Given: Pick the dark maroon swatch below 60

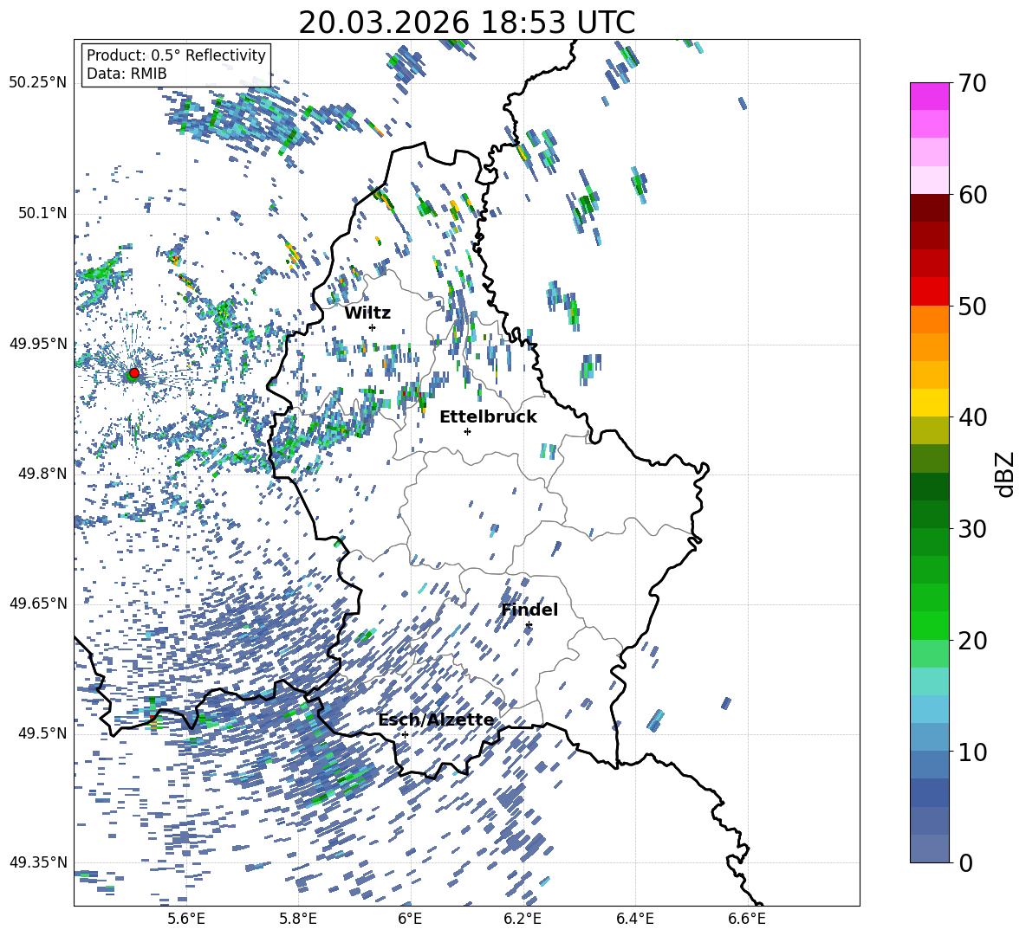Looking at the screenshot, I should (929, 208).
